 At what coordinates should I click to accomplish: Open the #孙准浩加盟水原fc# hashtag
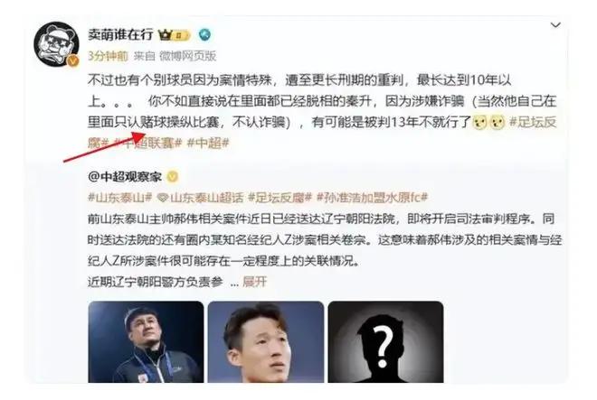(373, 198)
